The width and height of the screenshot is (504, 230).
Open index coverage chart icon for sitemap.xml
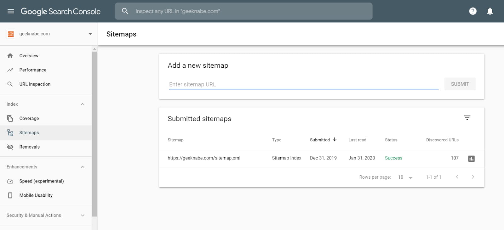point(472,159)
